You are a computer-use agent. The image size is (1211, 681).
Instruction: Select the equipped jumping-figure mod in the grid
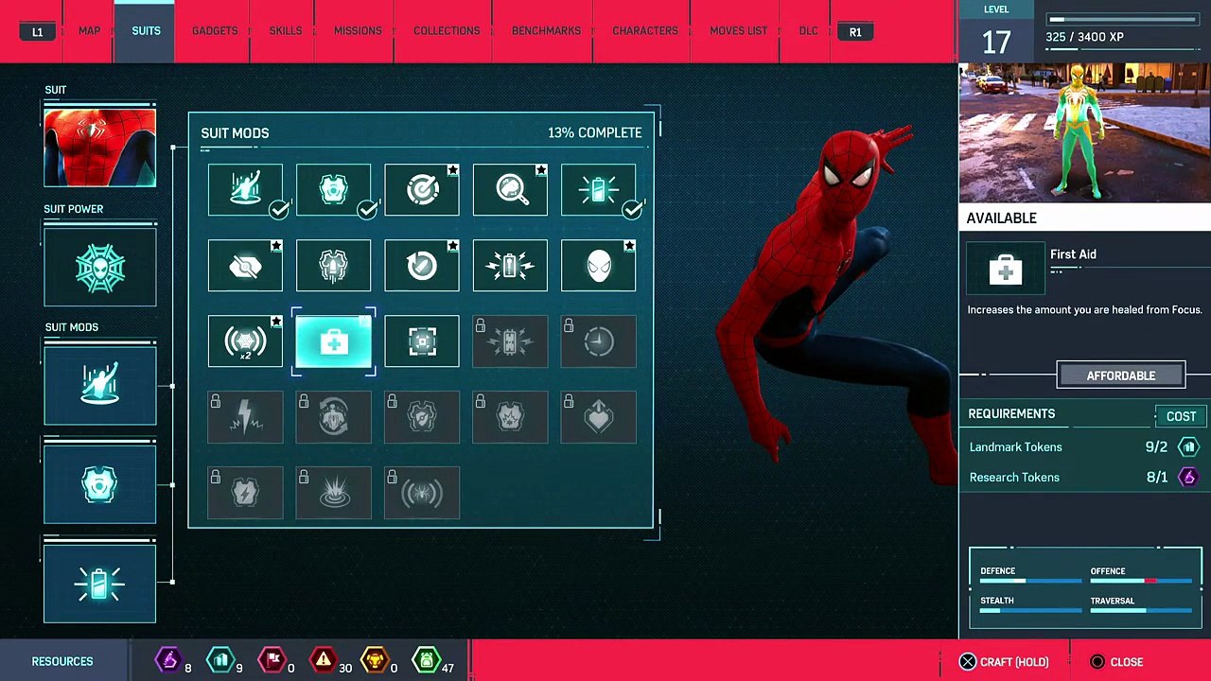point(245,189)
